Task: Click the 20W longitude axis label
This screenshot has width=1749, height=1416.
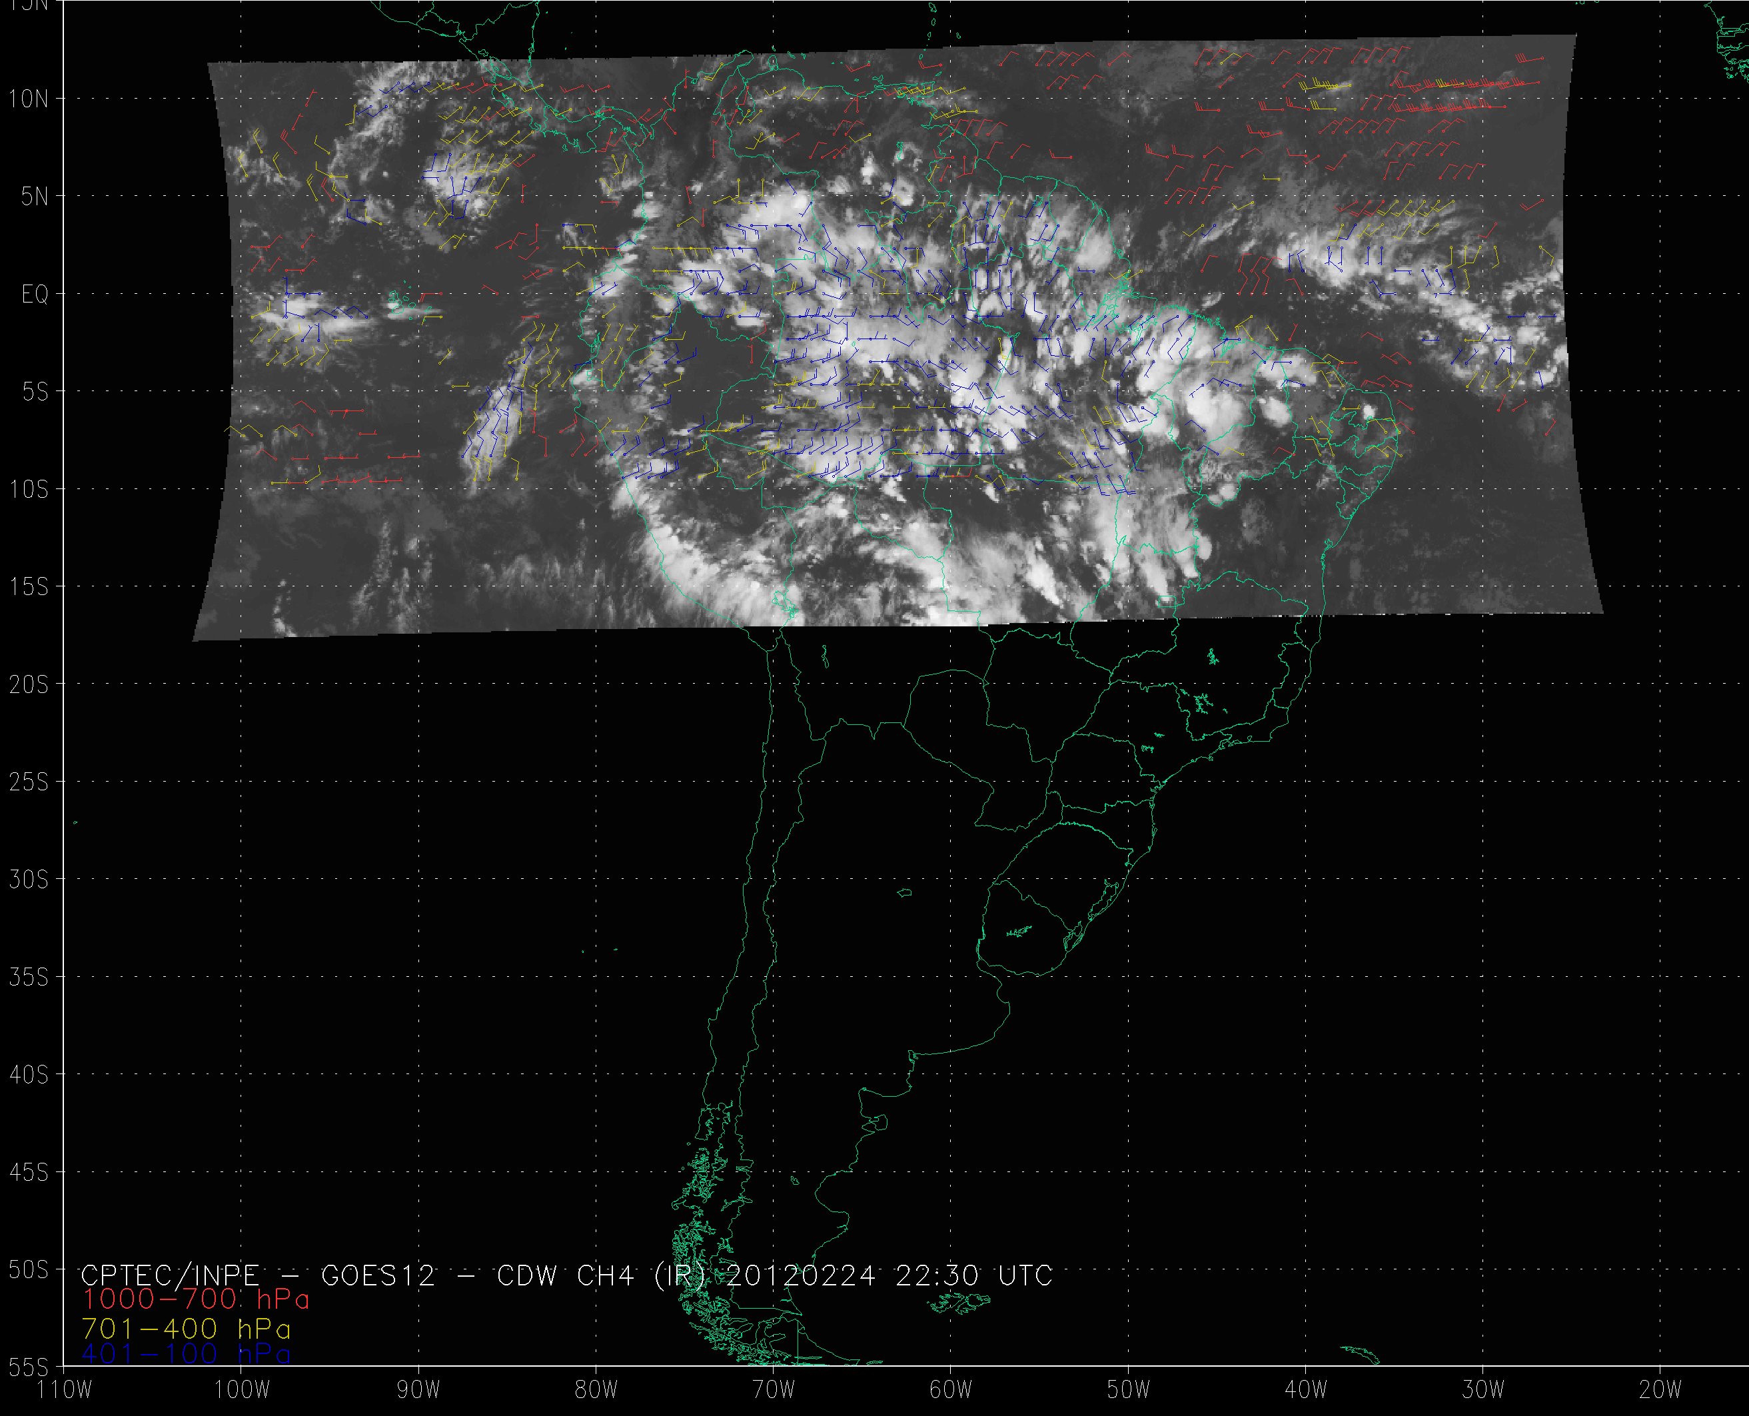Action: pos(1660,1389)
